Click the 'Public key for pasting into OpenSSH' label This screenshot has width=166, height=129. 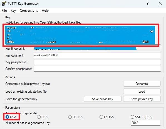click(43, 22)
